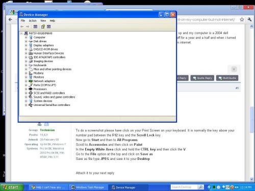This screenshot has height=191, width=255.
Task: Expand the Universal Serial Bus controllers node
Action: click(26, 105)
